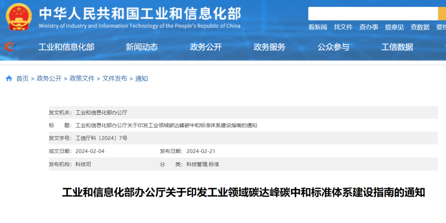Screen dimensions: 446x223
Task: Open 提意见 search category
Action: [394, 27]
